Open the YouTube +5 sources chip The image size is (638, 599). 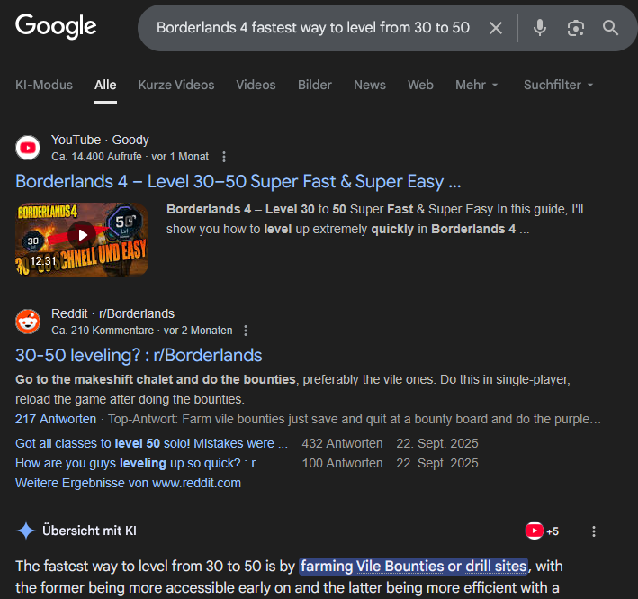(542, 531)
